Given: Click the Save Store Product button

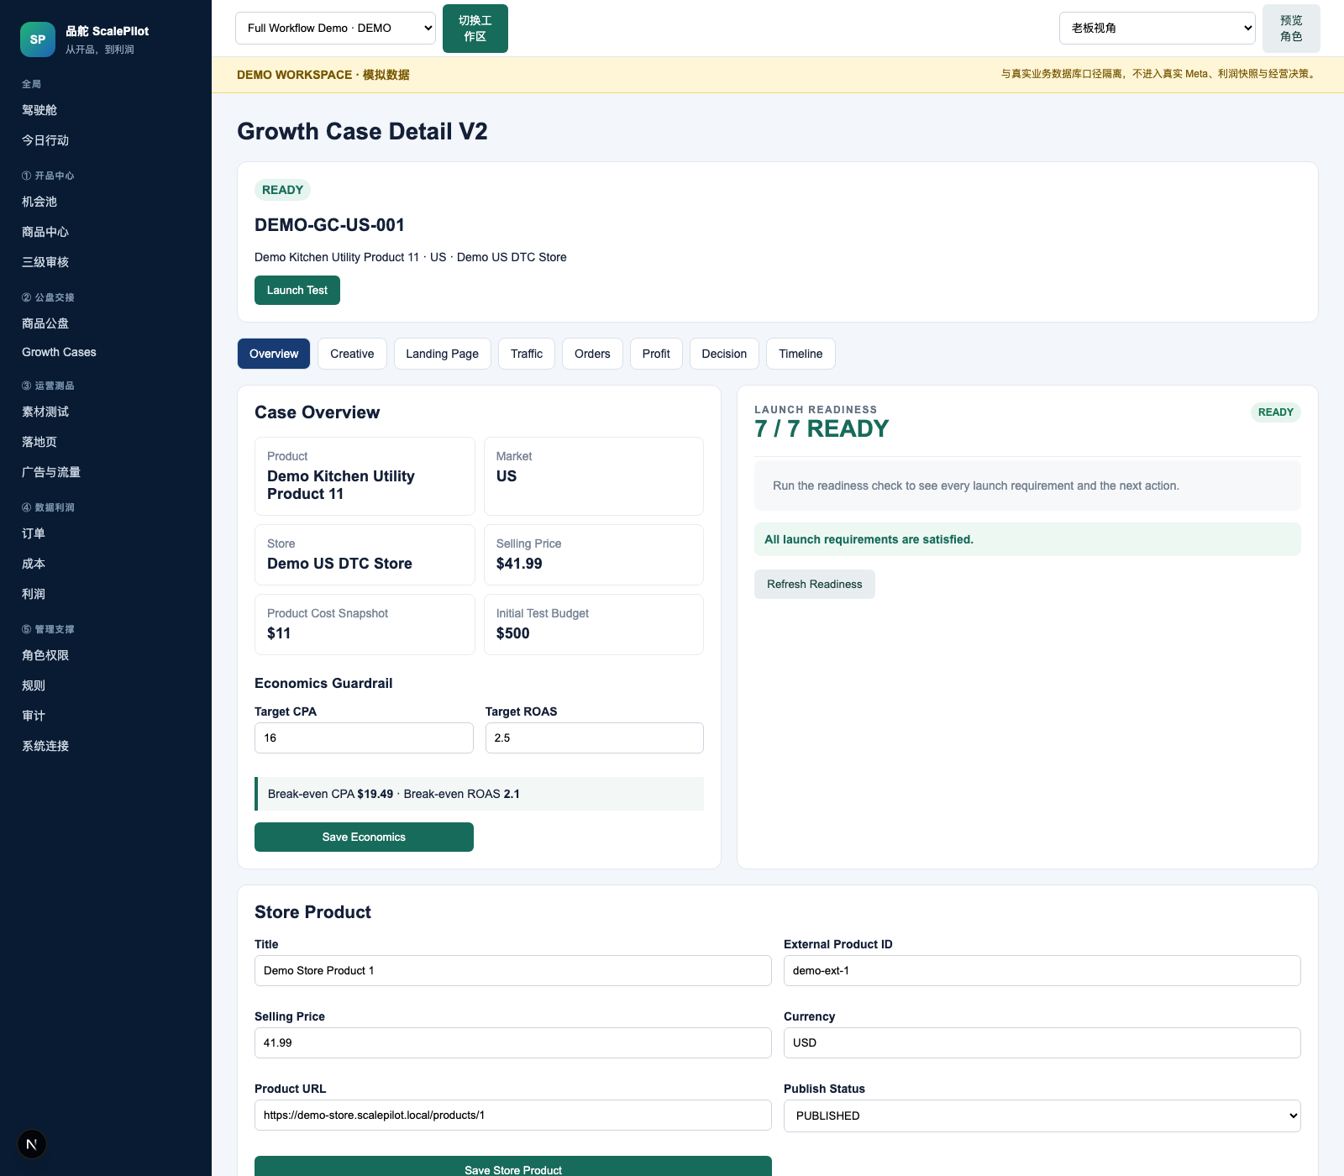Looking at the screenshot, I should 512,1167.
